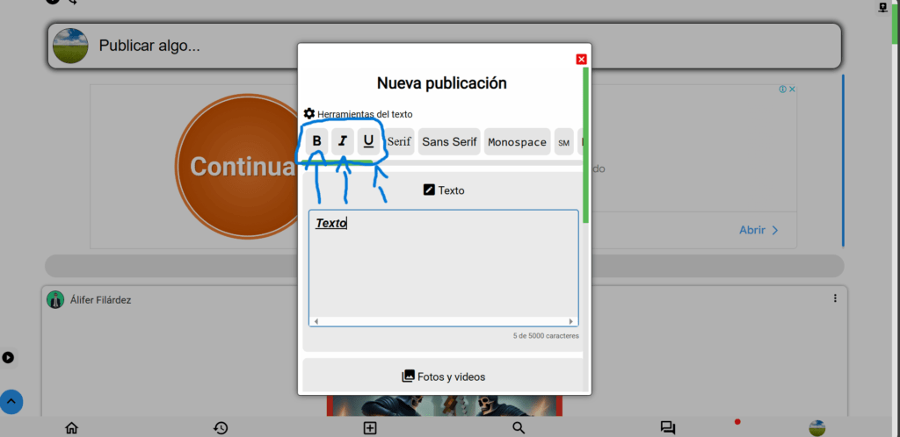
Task: Select the Serif font option
Action: (x=399, y=141)
